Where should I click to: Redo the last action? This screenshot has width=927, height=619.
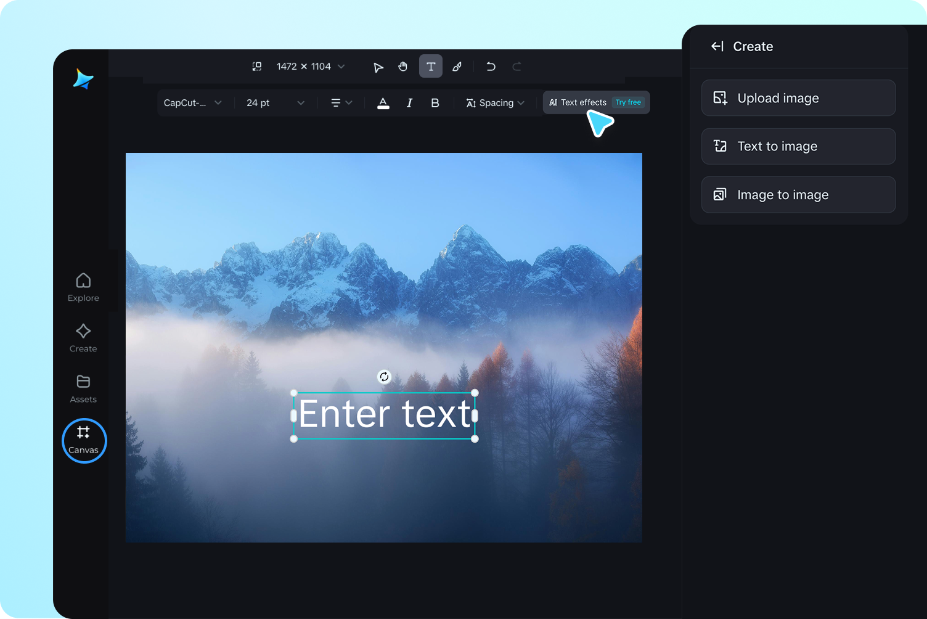tap(517, 66)
